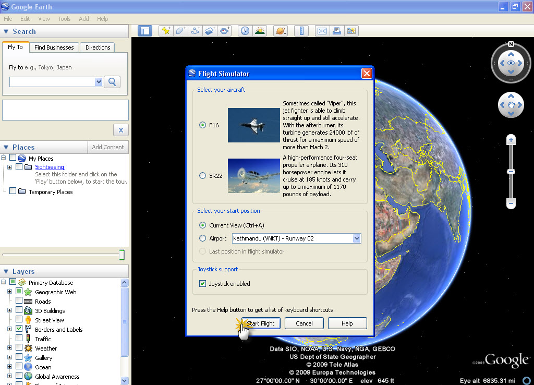Collapse the My Places tree node
Image resolution: width=534 pixels, height=385 pixels.
[4, 158]
